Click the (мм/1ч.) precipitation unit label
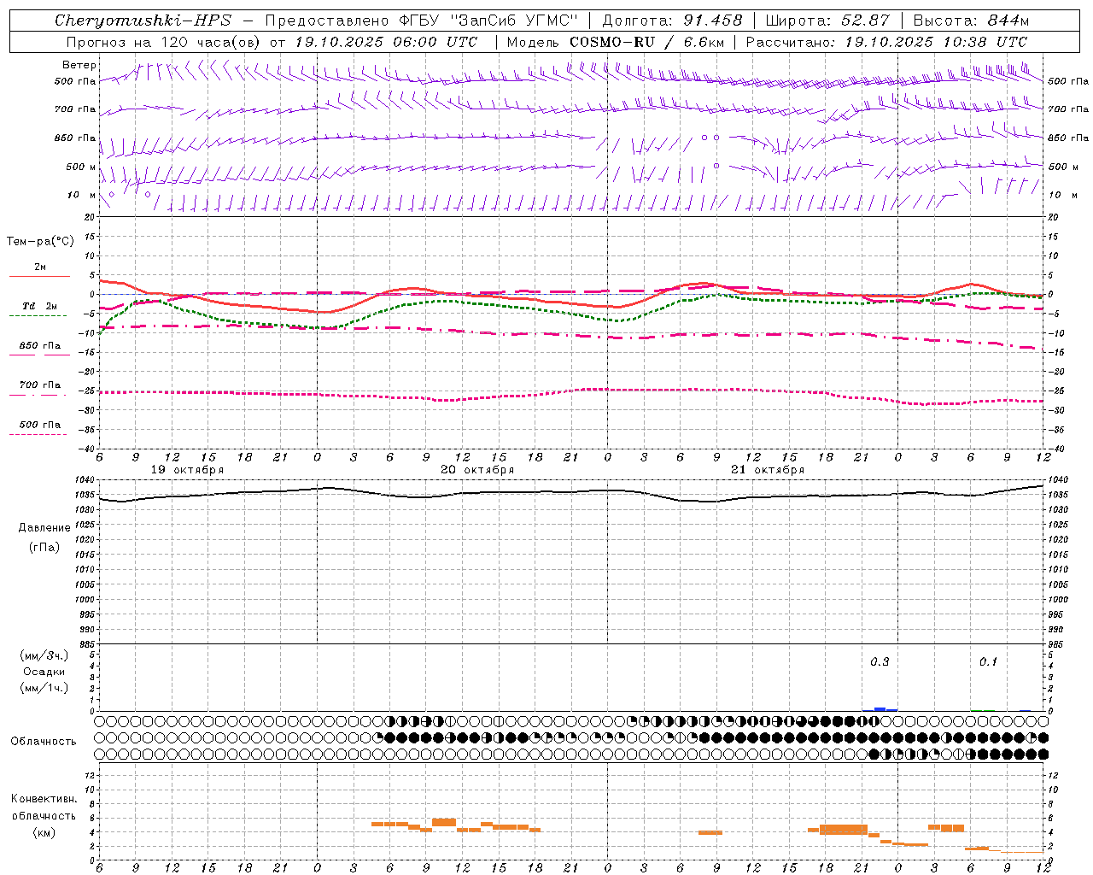This screenshot has width=1093, height=875. click(44, 689)
